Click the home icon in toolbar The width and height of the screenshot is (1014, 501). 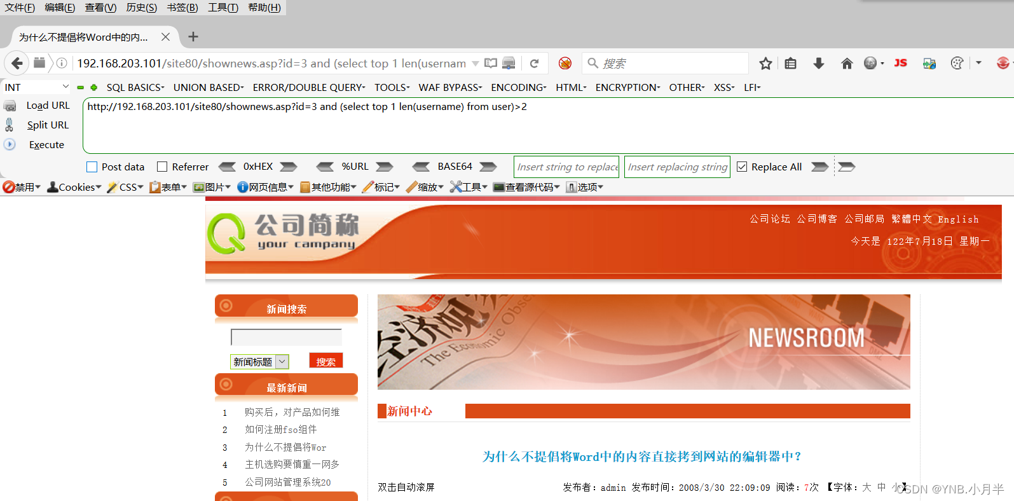847,63
